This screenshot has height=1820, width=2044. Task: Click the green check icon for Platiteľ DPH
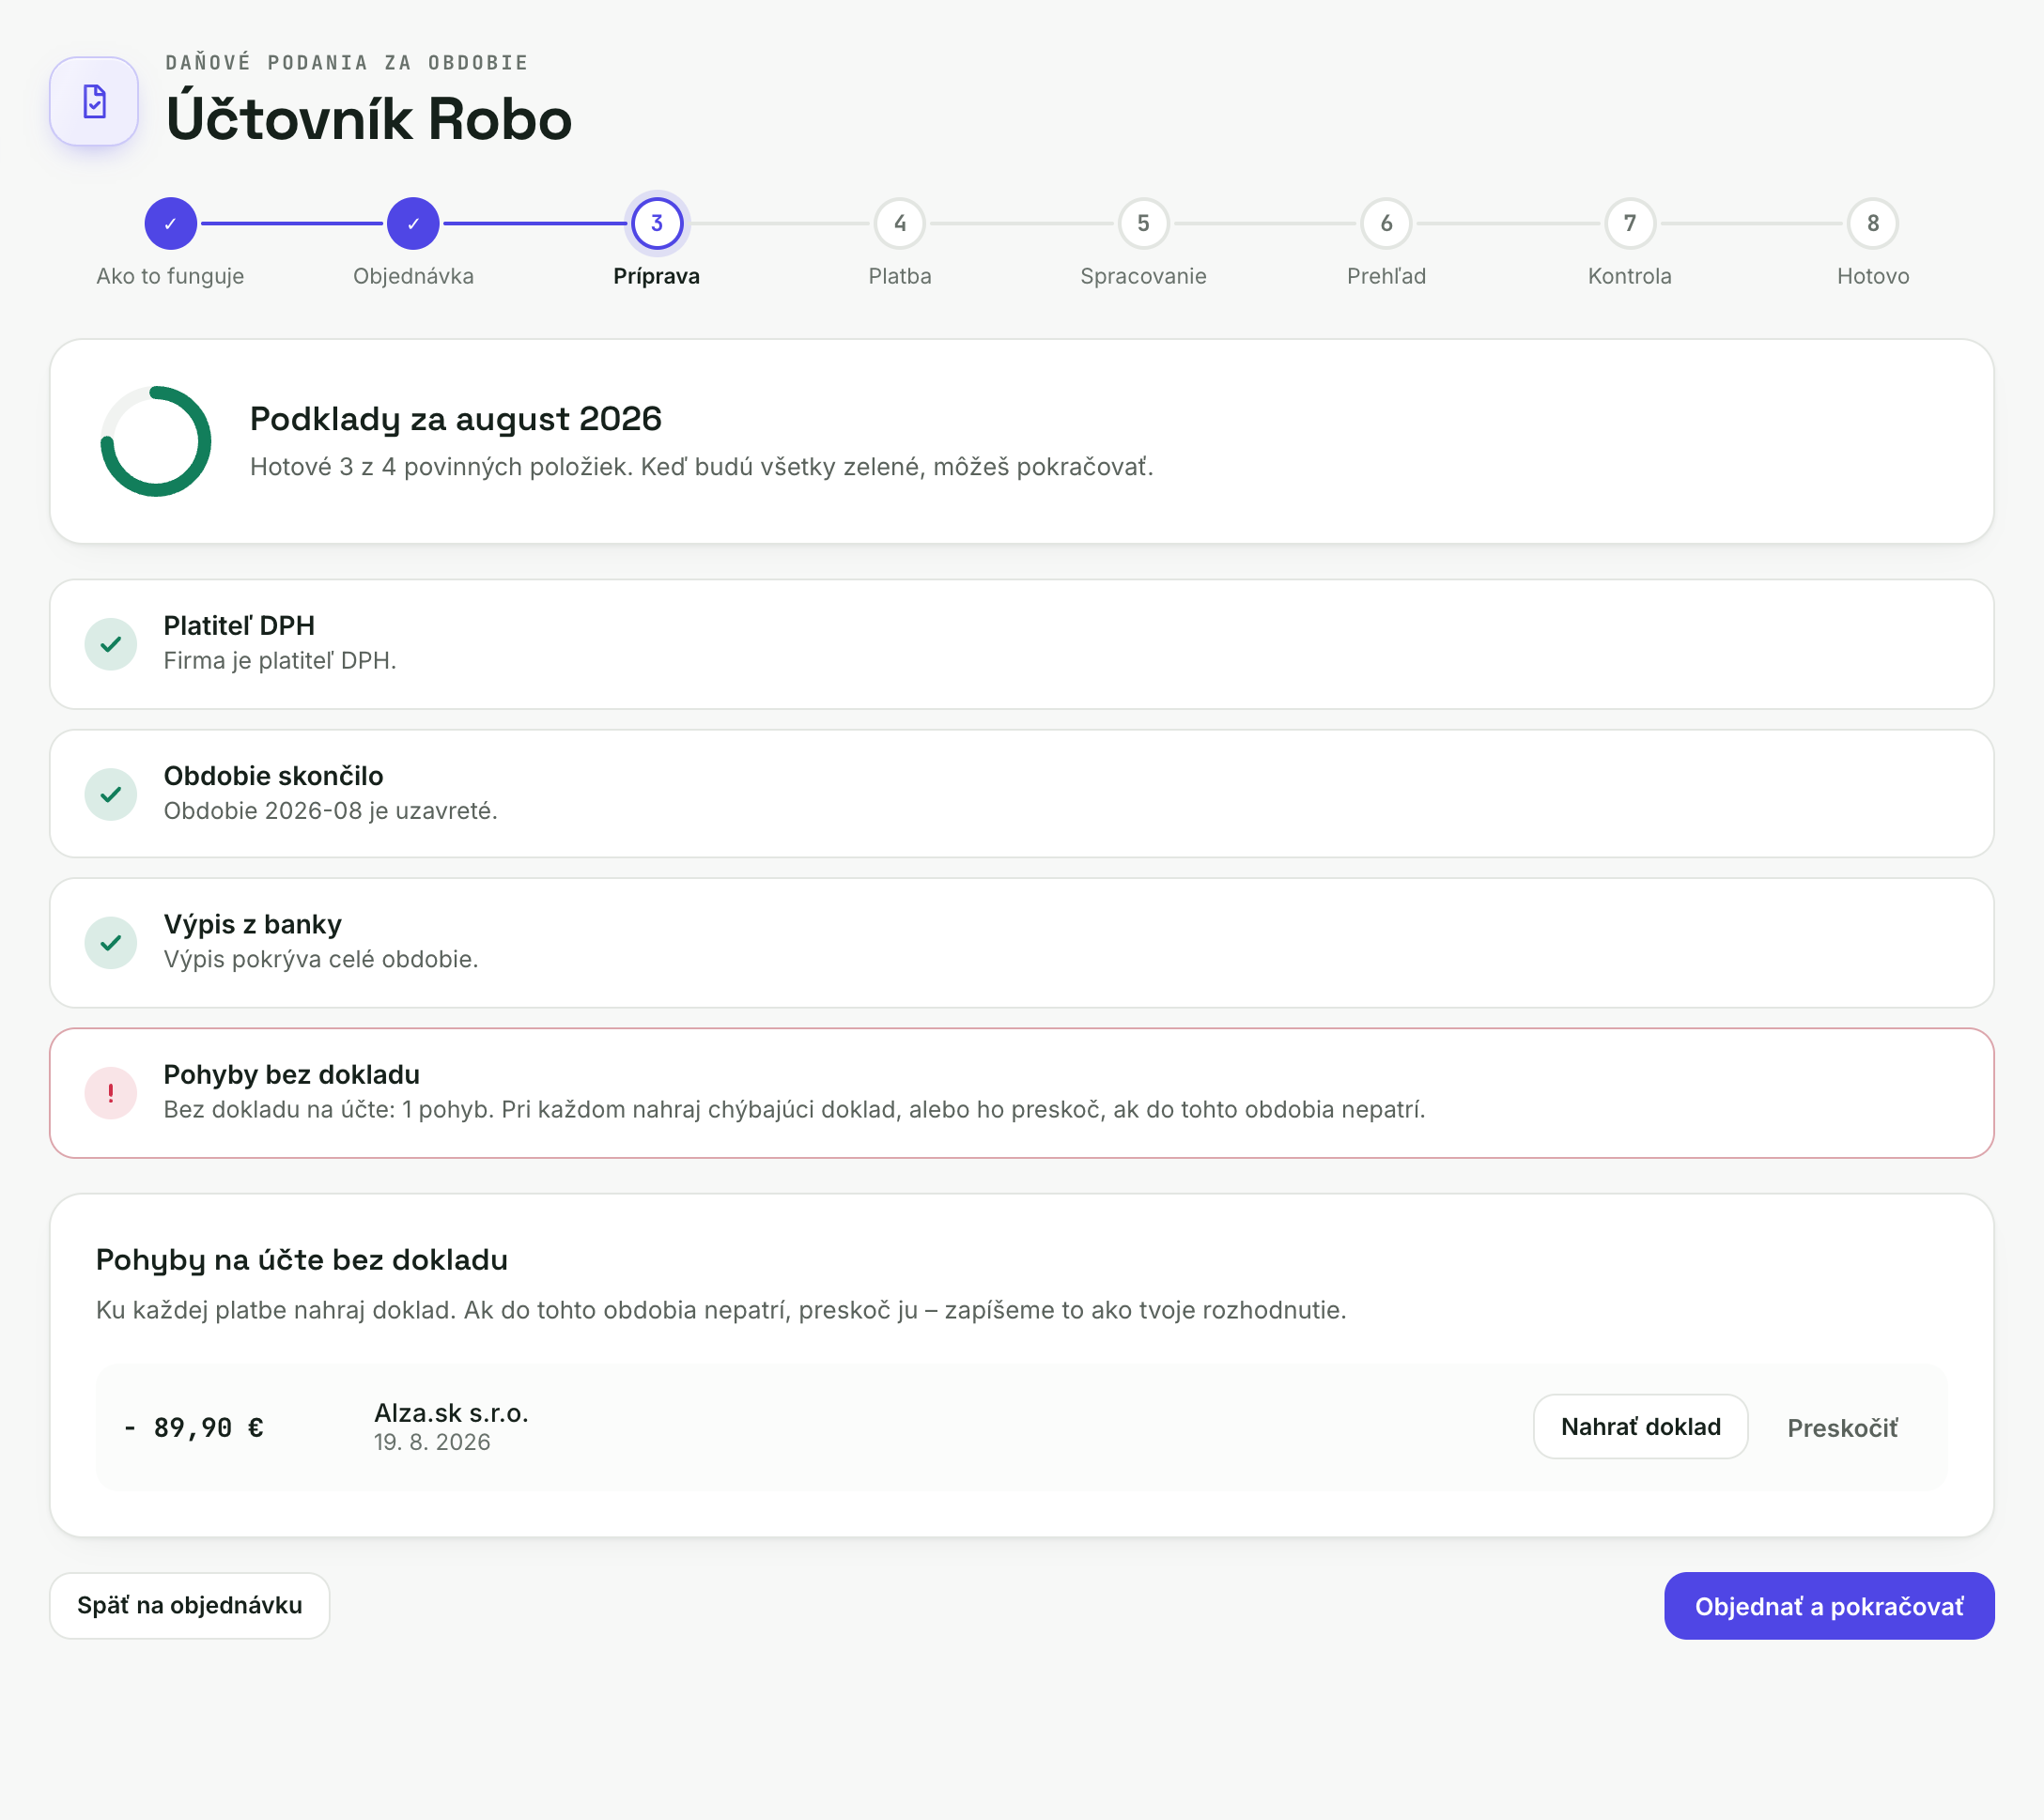click(111, 644)
